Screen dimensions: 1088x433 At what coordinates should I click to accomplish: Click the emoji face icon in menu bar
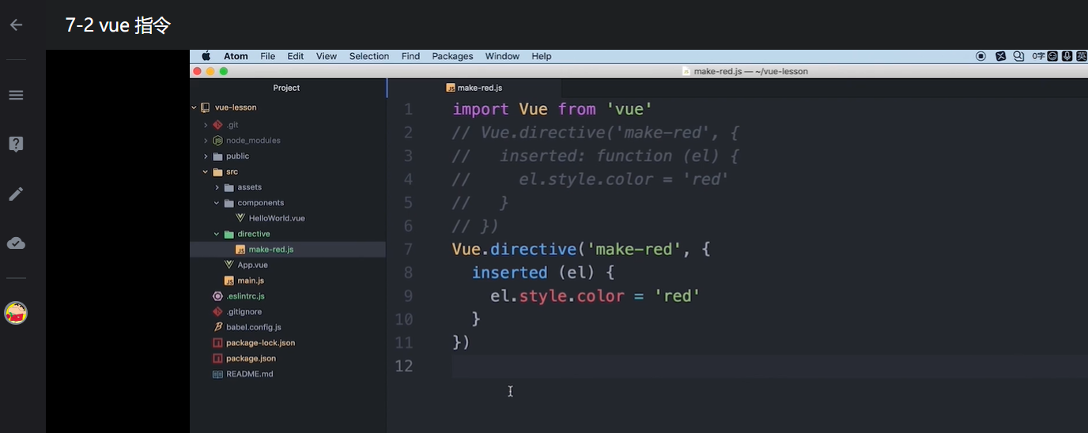pos(1053,56)
